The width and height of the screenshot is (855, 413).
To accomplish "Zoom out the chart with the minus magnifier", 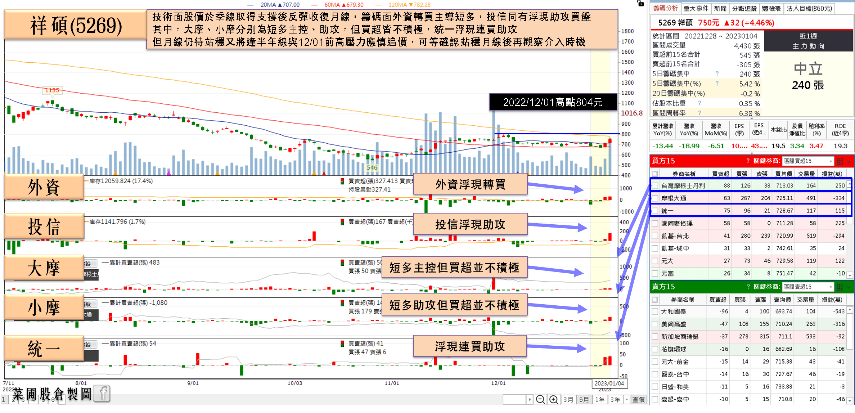I will (x=540, y=399).
